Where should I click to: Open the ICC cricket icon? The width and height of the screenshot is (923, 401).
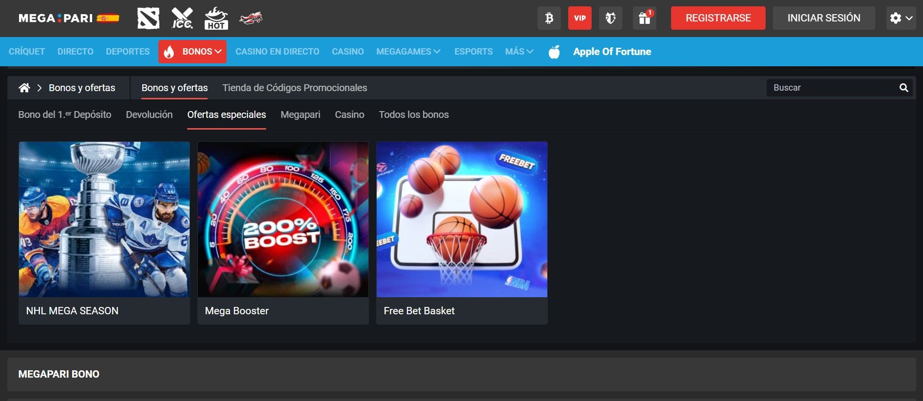click(182, 19)
